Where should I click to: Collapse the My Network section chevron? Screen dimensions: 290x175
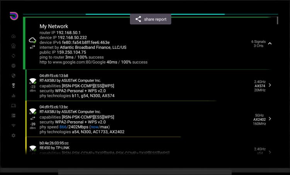pyautogui.click(x=270, y=43)
